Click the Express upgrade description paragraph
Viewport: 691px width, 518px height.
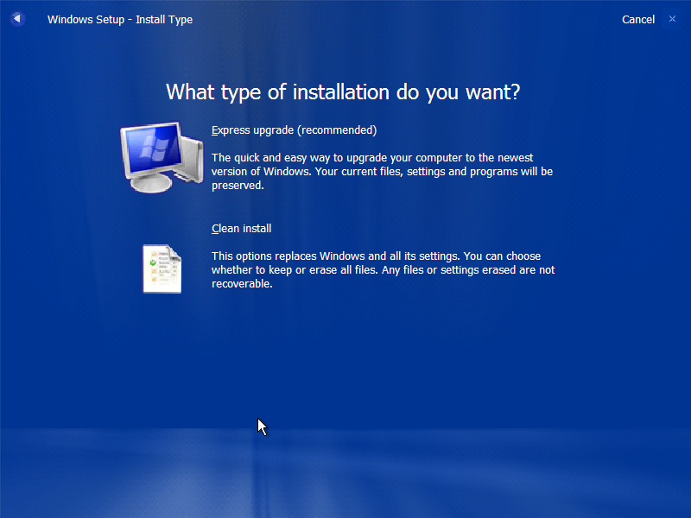(x=382, y=171)
